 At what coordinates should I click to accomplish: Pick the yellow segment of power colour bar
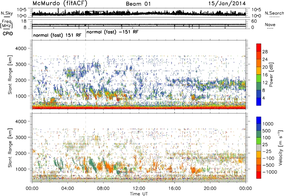pos(259,71)
